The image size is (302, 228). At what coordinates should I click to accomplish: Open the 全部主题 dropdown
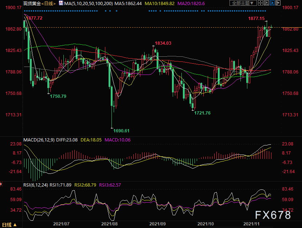coord(243,3)
